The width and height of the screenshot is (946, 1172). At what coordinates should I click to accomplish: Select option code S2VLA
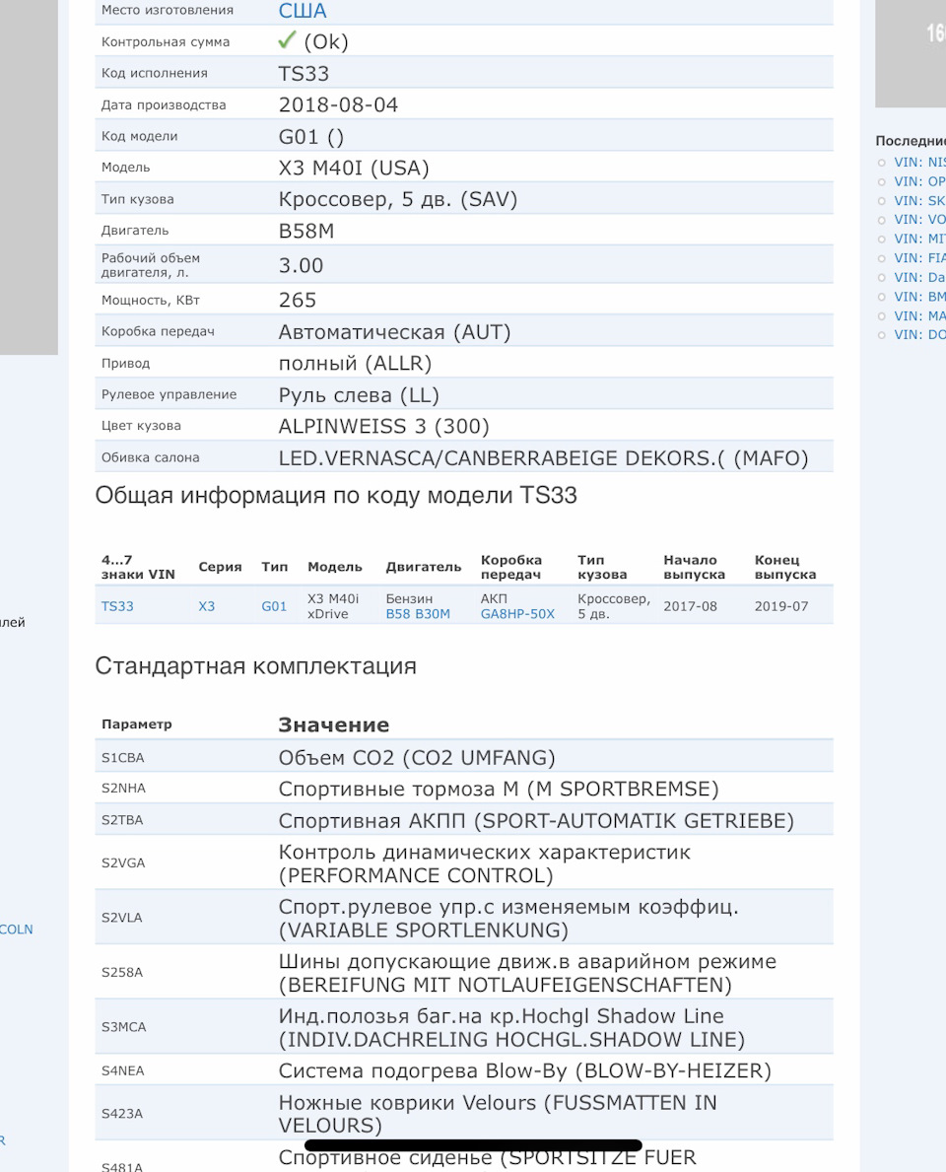click(x=122, y=918)
